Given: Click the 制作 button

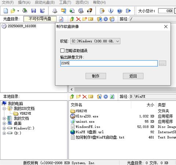Looking at the screenshot, I should point(96,76).
